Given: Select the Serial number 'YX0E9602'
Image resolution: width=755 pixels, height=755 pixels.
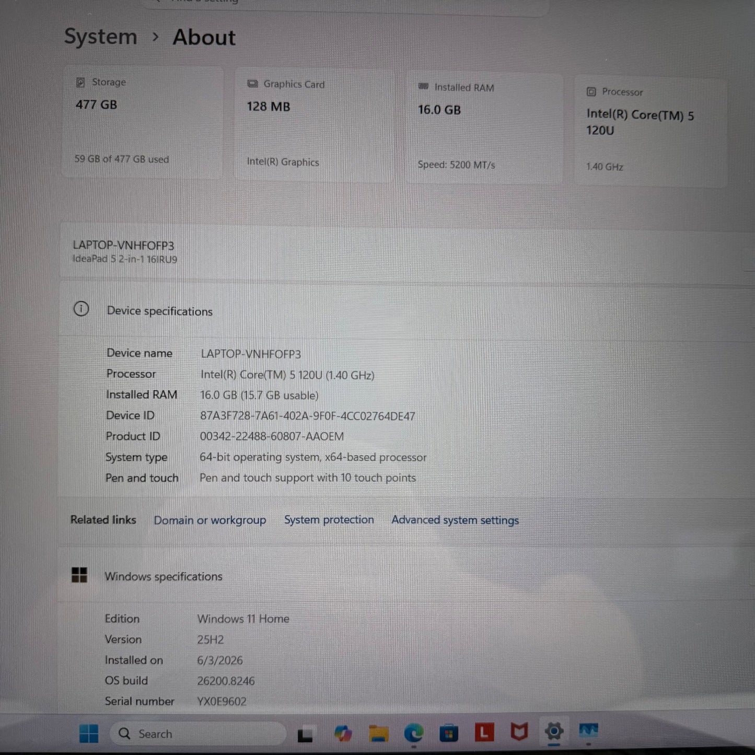Looking at the screenshot, I should point(222,702).
